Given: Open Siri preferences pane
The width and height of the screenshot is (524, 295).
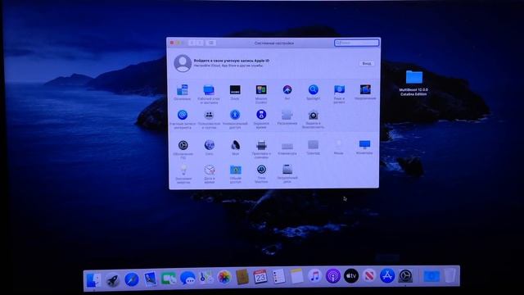Looking at the screenshot, I should (287, 89).
